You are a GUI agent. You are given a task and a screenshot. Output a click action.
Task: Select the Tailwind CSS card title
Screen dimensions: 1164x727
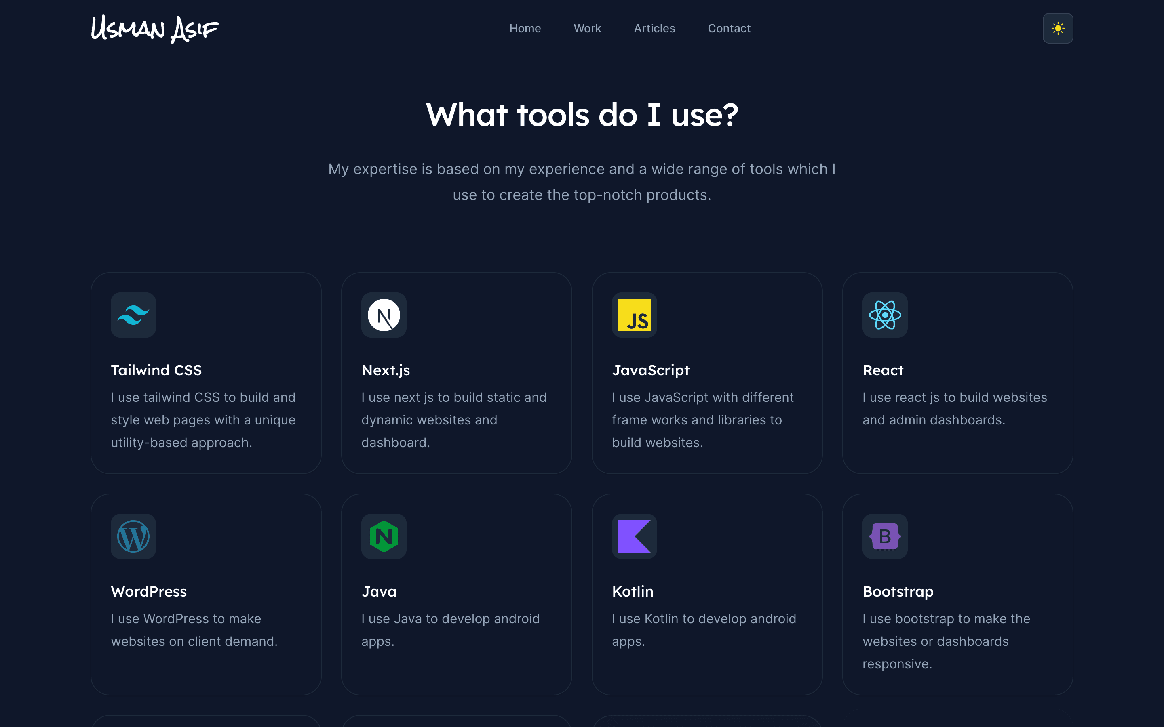pos(156,370)
